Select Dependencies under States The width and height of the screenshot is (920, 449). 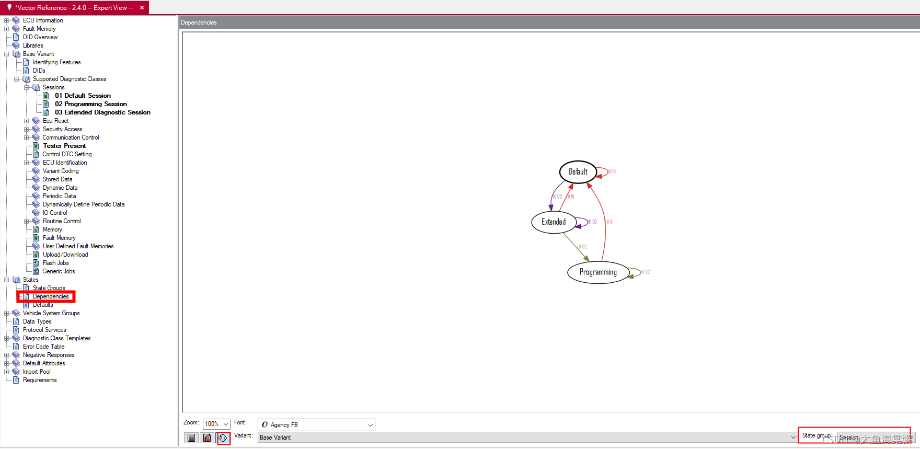(51, 296)
